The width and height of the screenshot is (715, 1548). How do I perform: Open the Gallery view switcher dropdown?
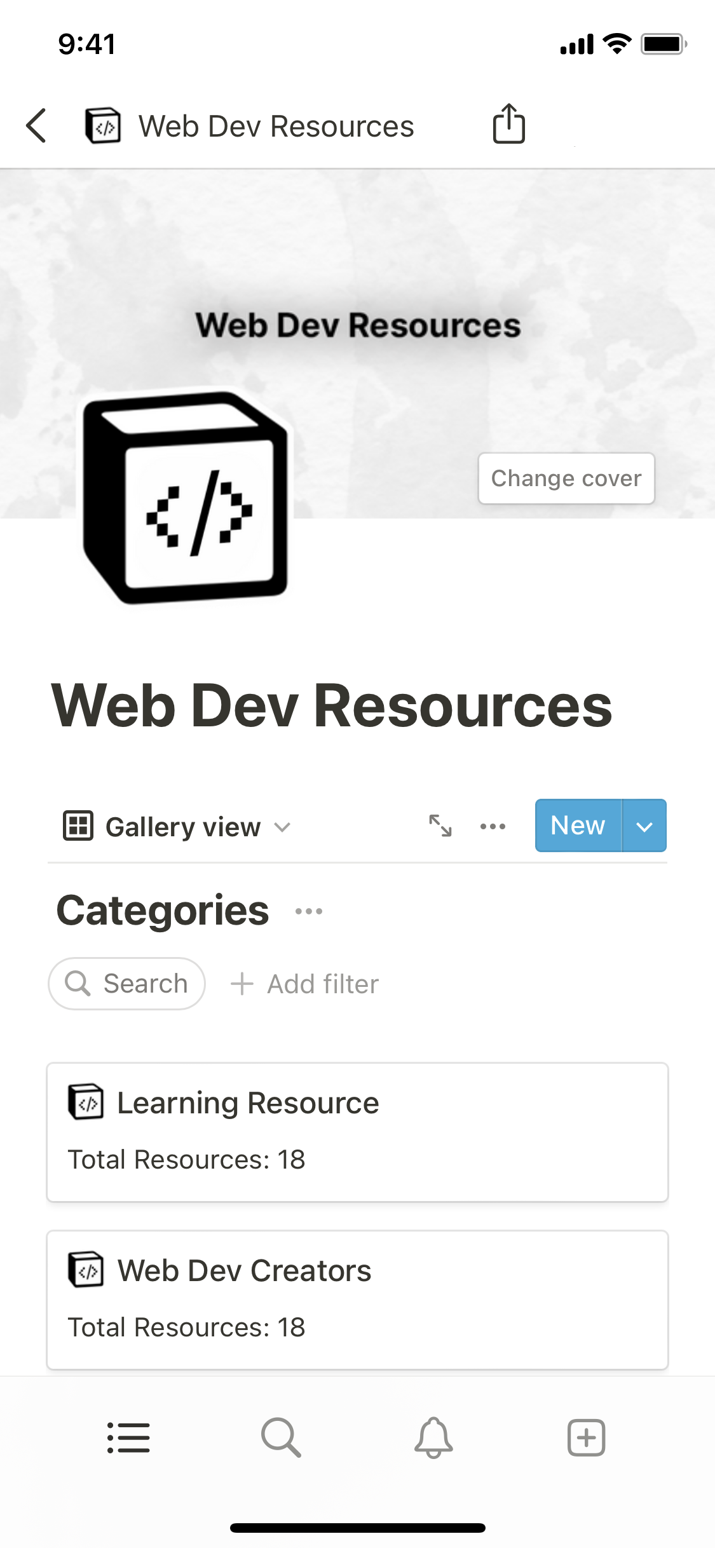[177, 827]
